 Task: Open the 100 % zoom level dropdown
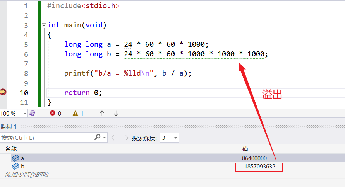coord(25,114)
